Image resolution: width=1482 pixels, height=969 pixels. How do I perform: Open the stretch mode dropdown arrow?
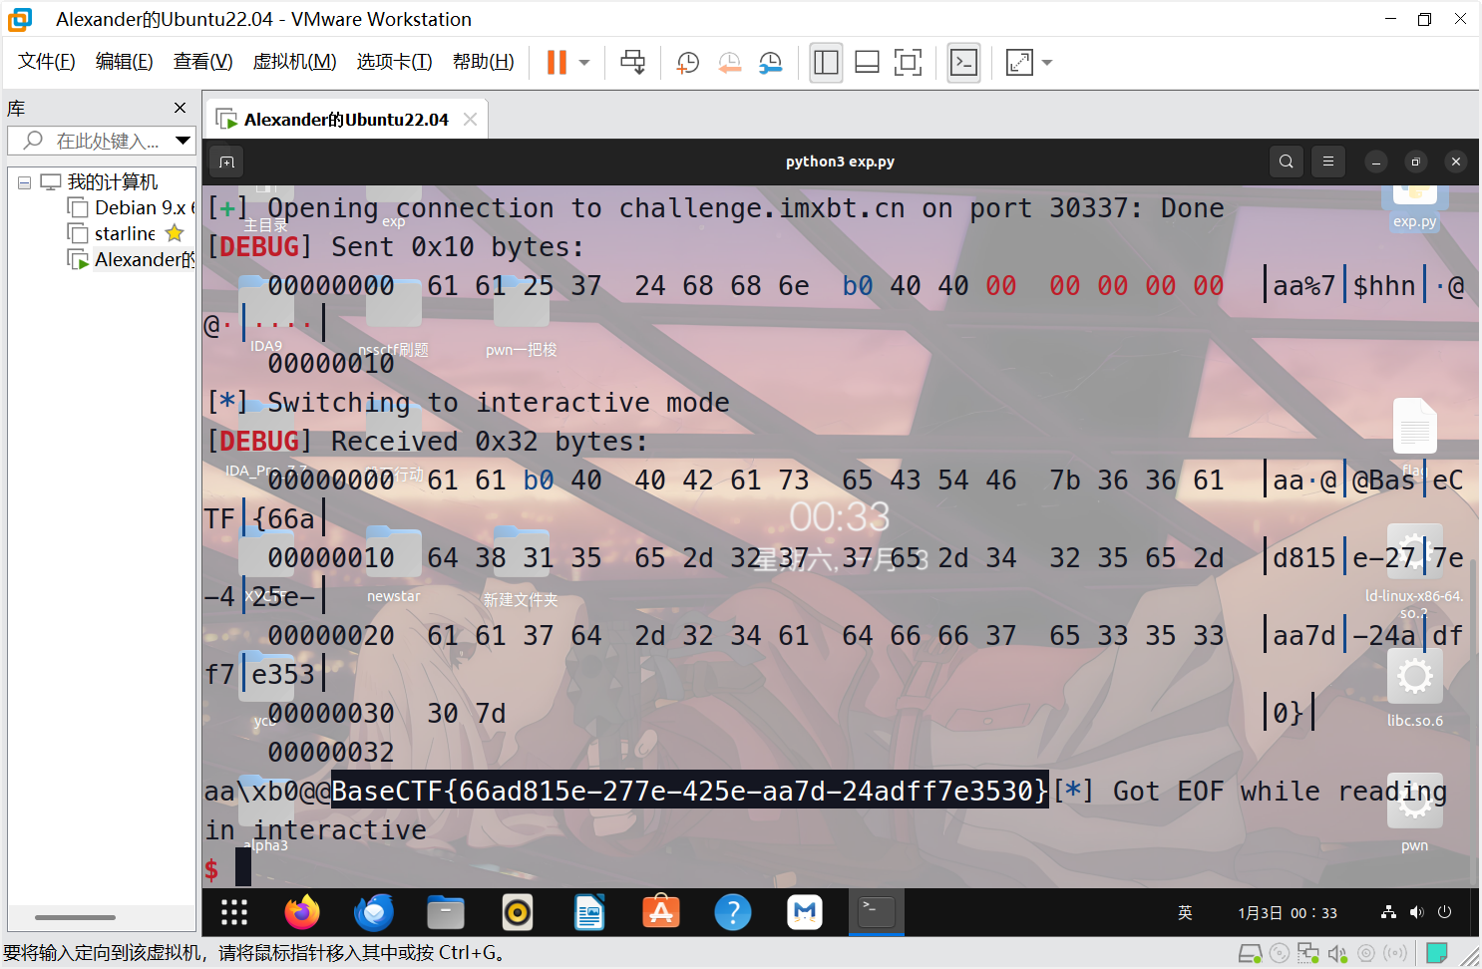pos(1045,62)
